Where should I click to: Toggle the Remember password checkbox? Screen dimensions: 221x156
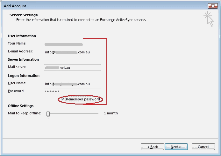point(63,99)
